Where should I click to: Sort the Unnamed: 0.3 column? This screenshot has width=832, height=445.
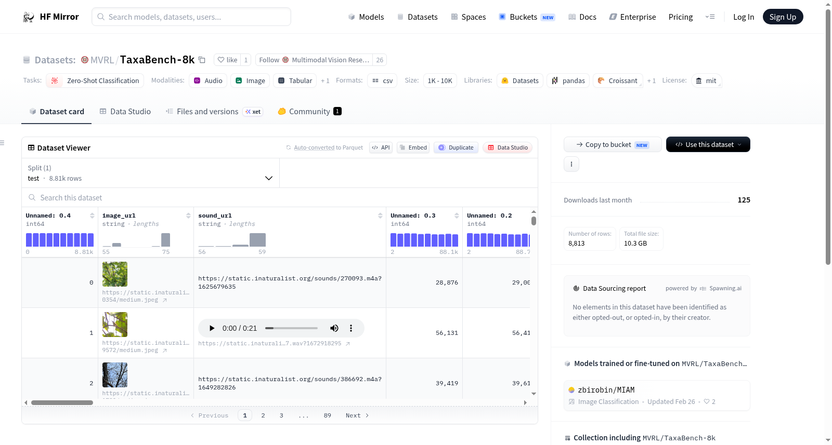pyautogui.click(x=457, y=216)
